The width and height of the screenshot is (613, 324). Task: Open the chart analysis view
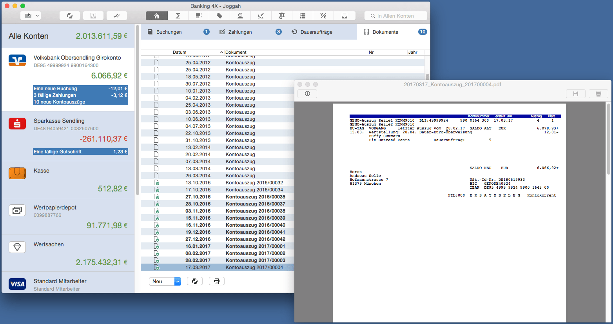(x=261, y=16)
